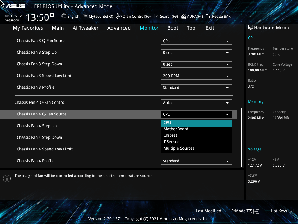This screenshot has height=224, width=298.
Task: Click the Resize BAR icon
Action: (x=208, y=17)
